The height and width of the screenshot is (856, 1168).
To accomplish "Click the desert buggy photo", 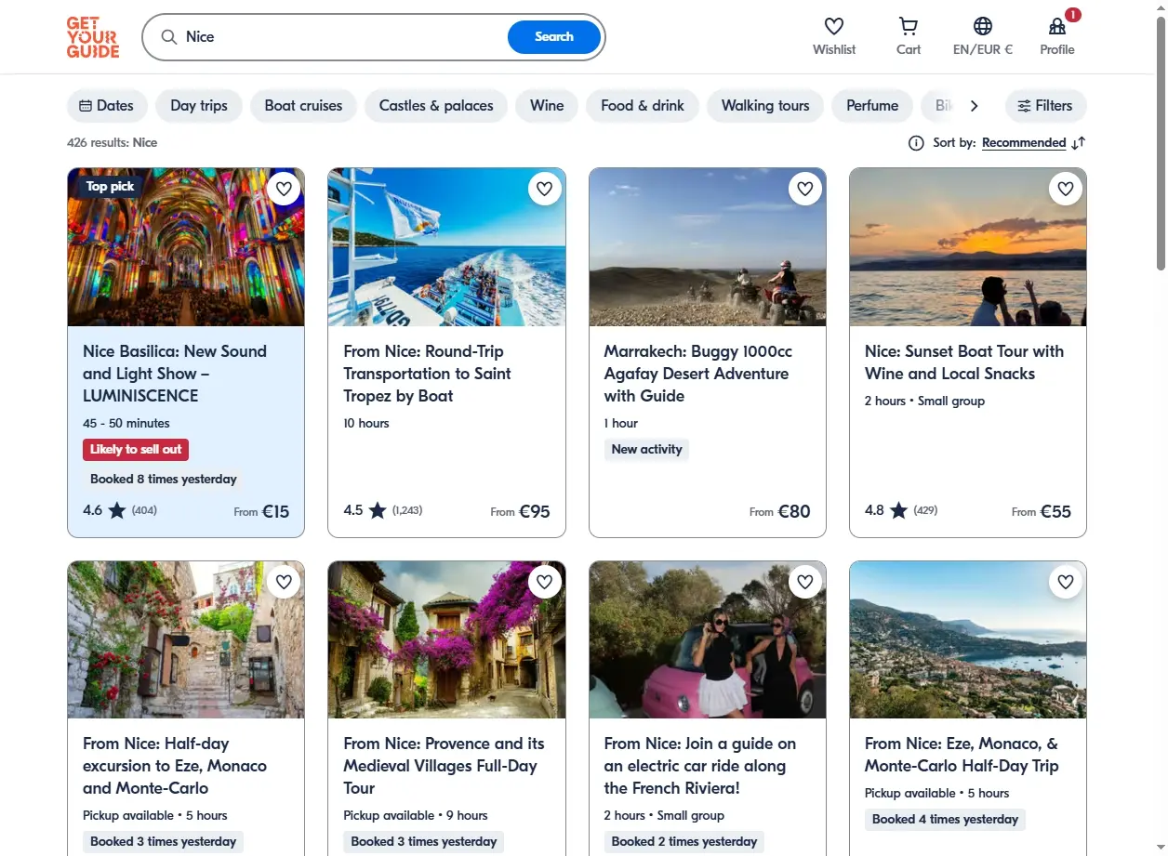I will pyautogui.click(x=707, y=247).
